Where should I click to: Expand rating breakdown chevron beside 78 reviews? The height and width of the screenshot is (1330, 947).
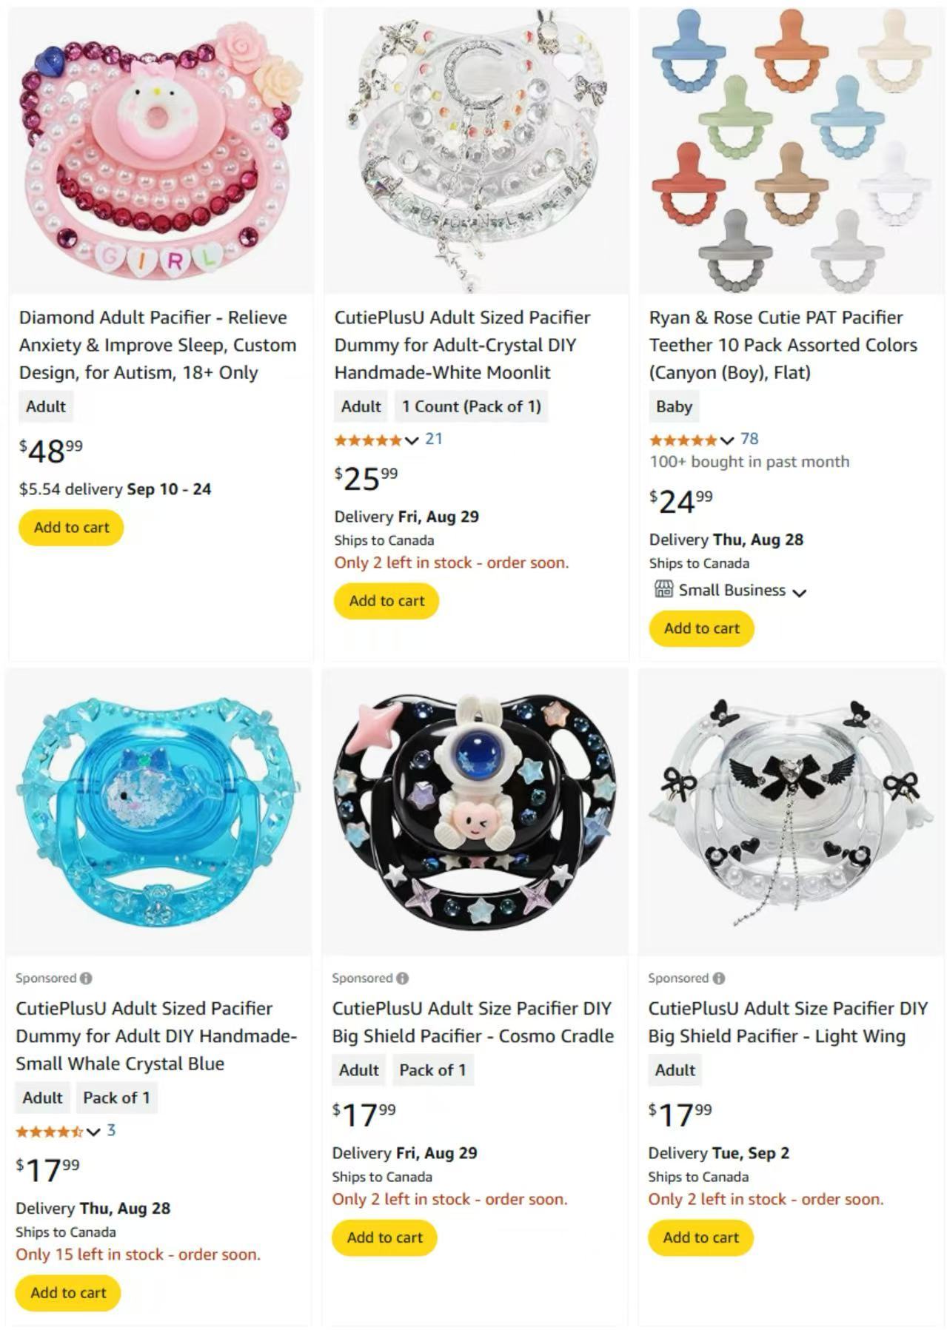point(727,441)
